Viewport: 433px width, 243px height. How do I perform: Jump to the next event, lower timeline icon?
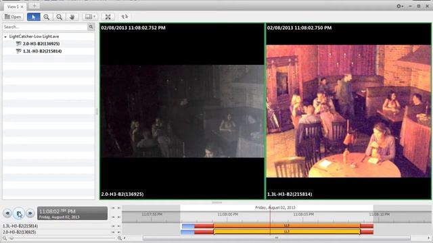[119, 217]
